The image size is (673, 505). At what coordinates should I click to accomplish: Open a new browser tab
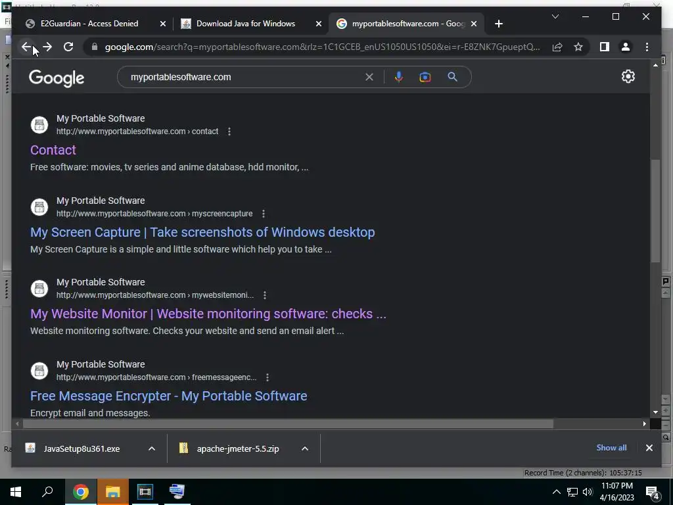498,24
